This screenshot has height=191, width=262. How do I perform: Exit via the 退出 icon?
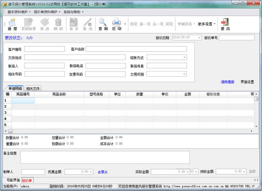[225, 24]
